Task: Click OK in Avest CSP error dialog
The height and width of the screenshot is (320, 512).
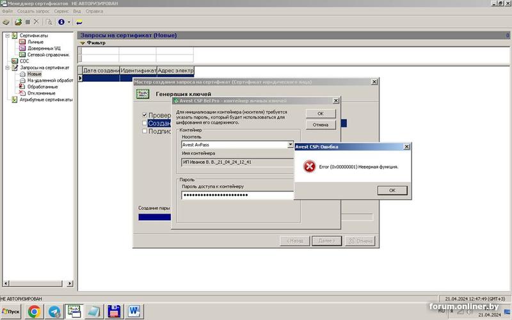Action: (392, 190)
